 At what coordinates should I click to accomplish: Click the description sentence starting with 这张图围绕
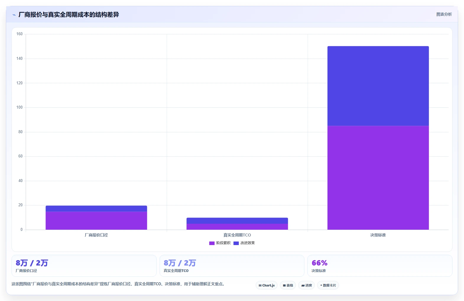pos(118,284)
